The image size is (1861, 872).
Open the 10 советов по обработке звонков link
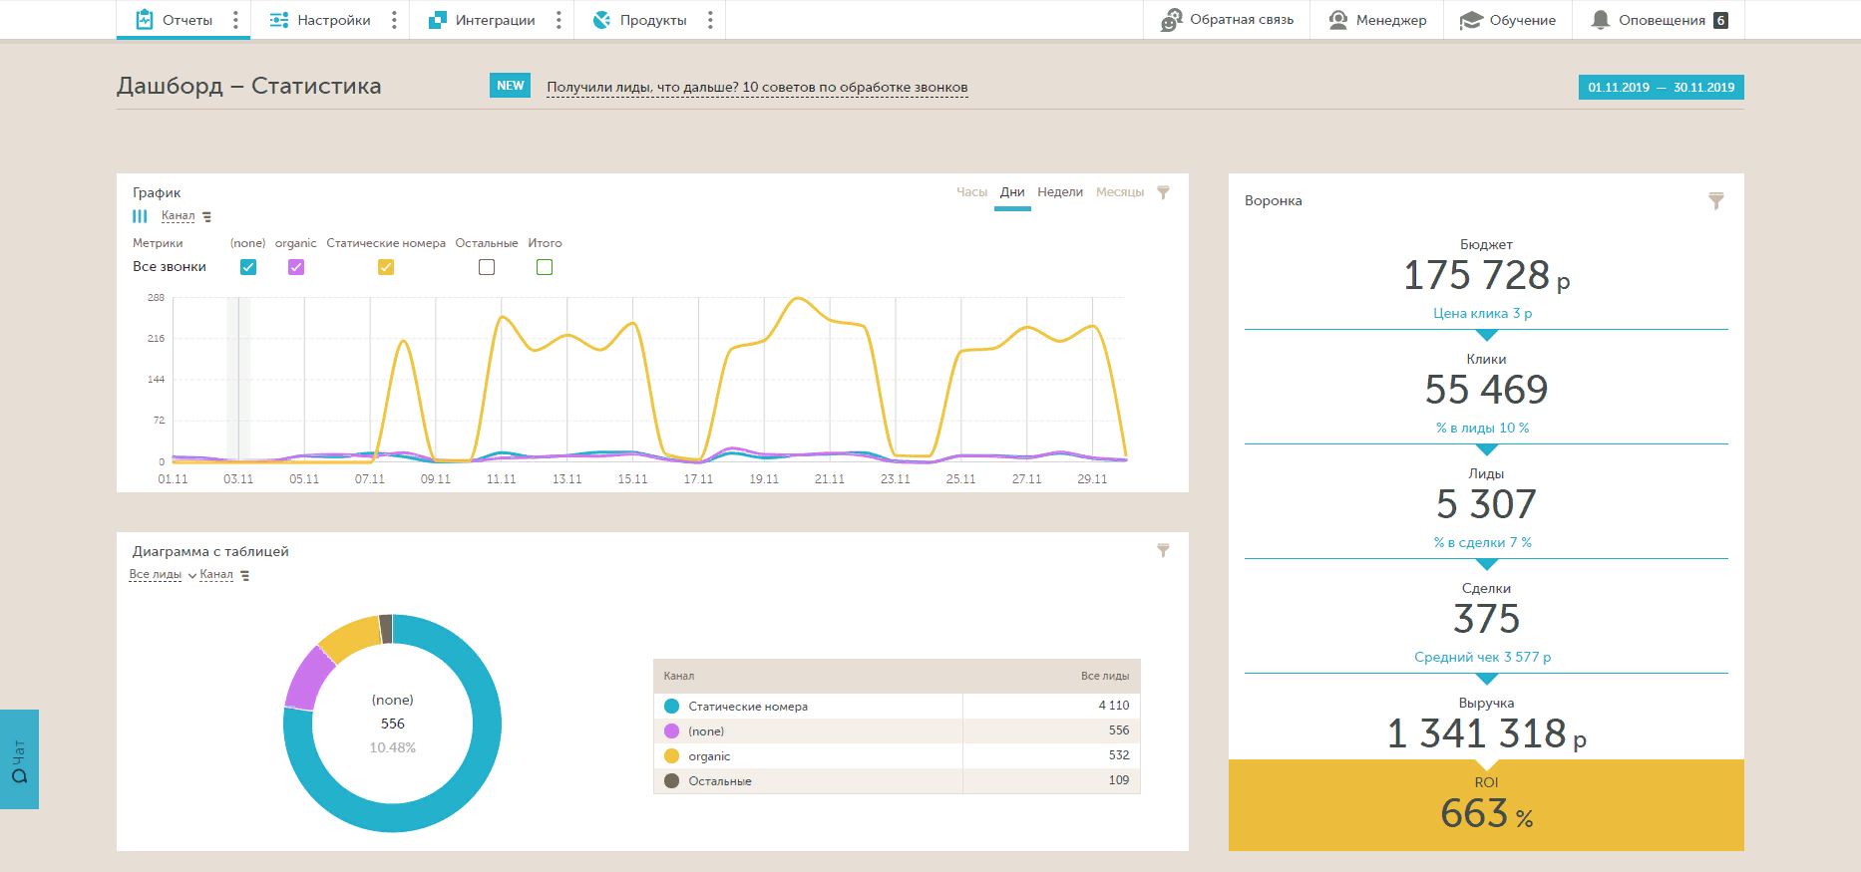[855, 88]
